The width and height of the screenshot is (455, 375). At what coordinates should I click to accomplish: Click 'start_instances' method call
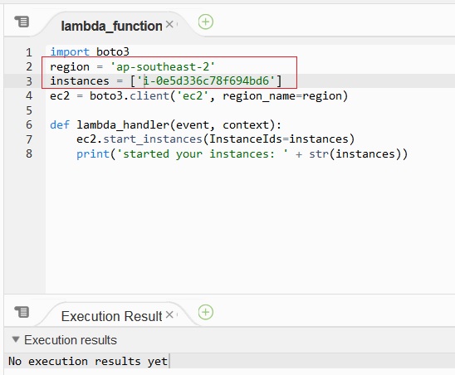click(x=153, y=139)
